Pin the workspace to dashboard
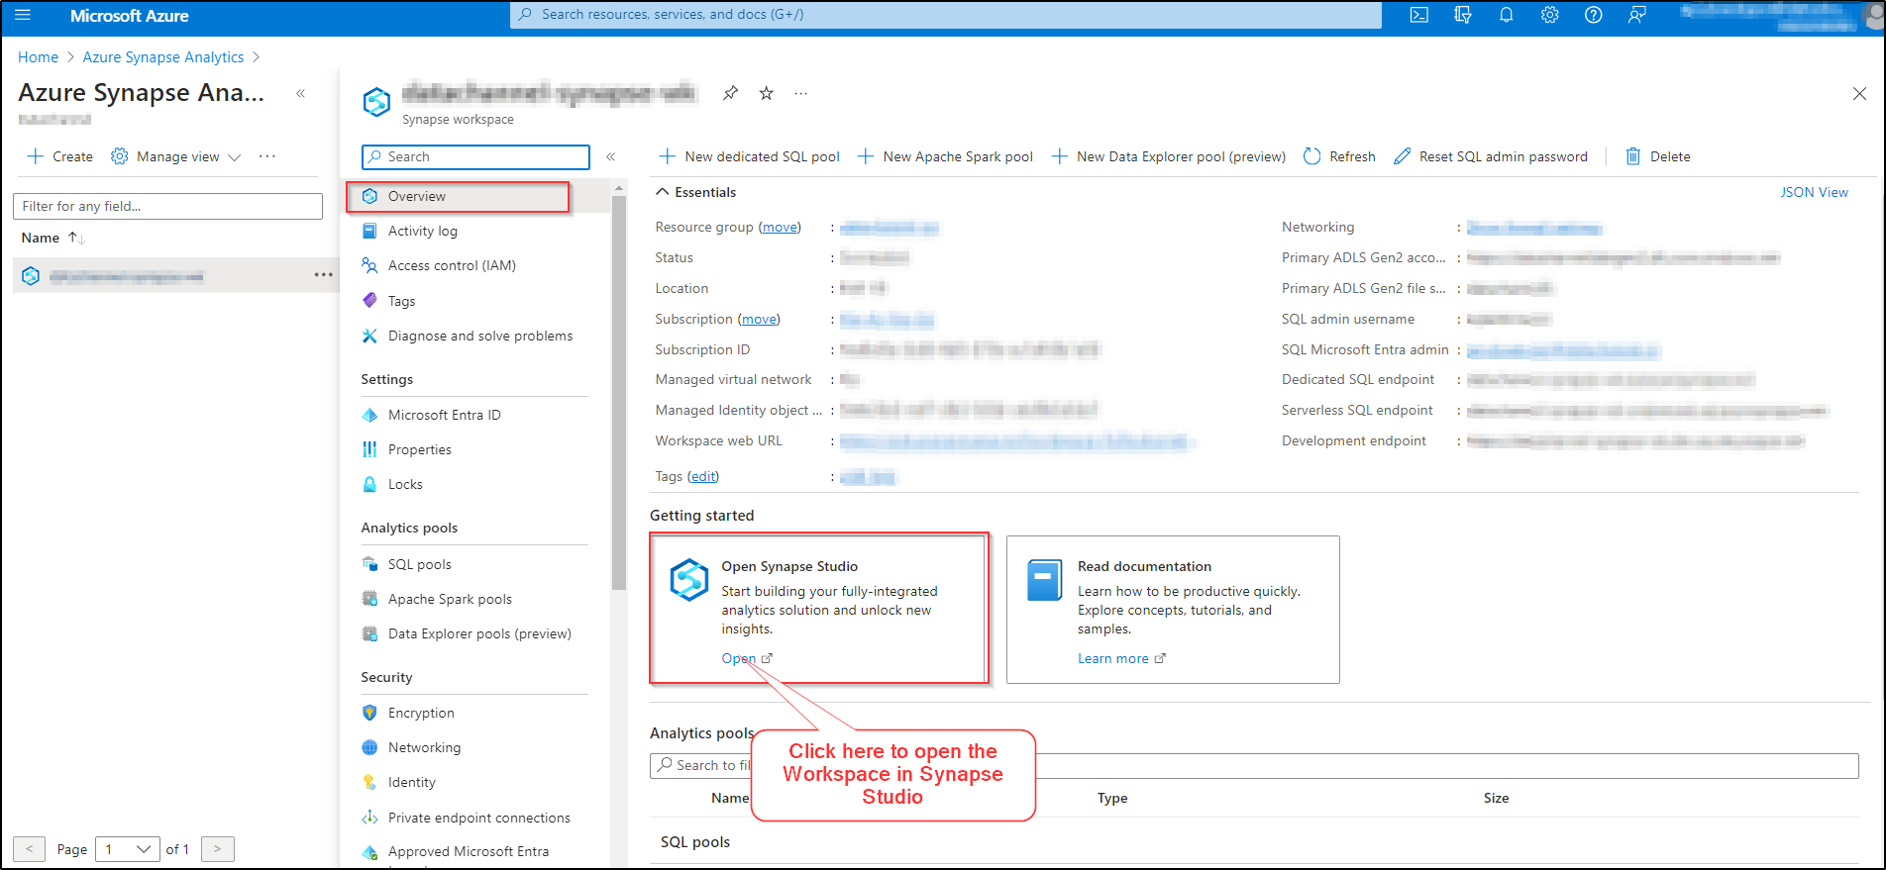 730,93
